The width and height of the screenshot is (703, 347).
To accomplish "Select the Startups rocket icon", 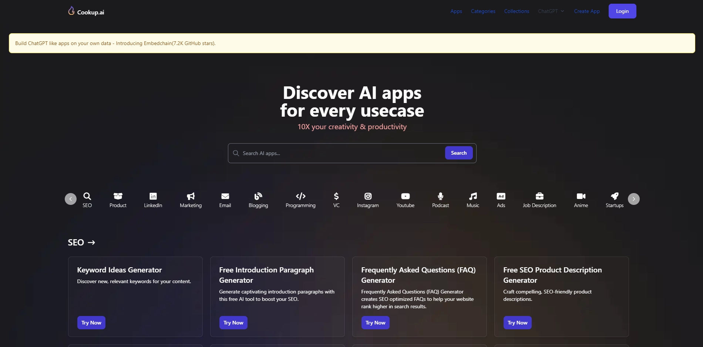I will (x=614, y=196).
